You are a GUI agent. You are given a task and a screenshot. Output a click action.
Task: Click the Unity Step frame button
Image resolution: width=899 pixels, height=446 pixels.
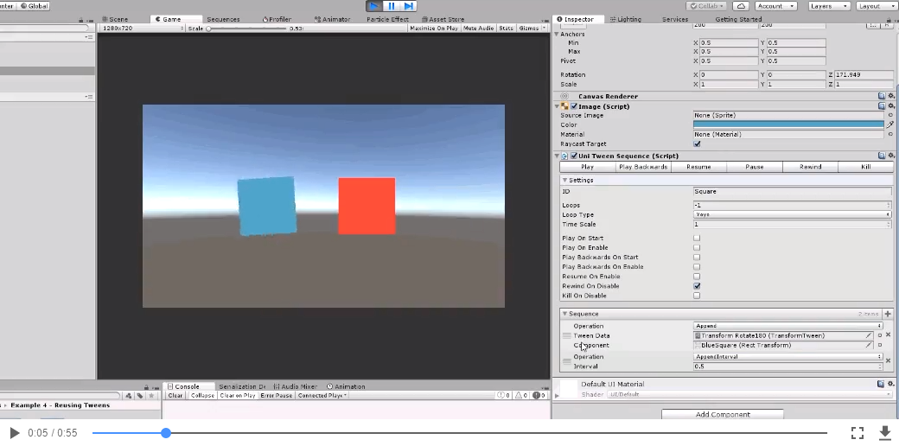(408, 6)
